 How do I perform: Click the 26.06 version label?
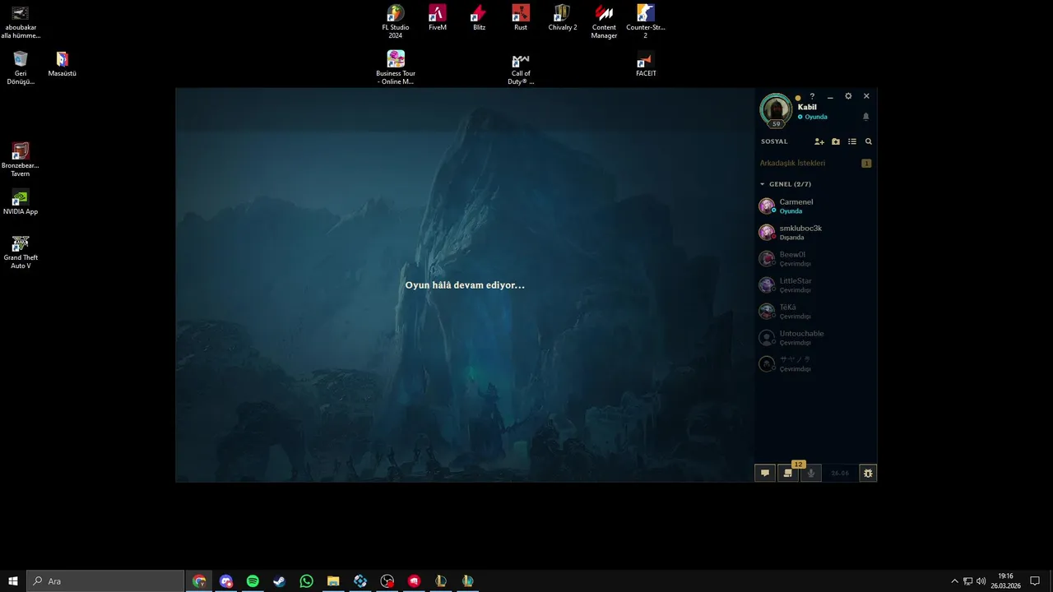(840, 474)
